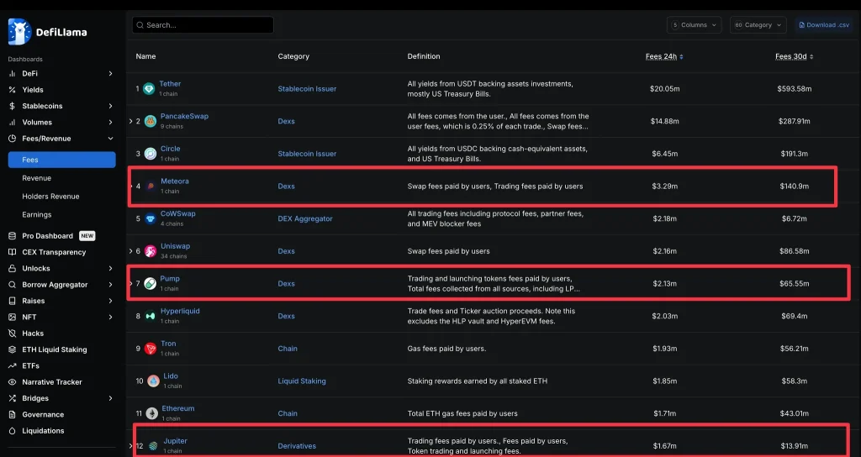This screenshot has height=457, width=861.
Task: Open Holders Revenue sidebar item
Action: click(50, 197)
